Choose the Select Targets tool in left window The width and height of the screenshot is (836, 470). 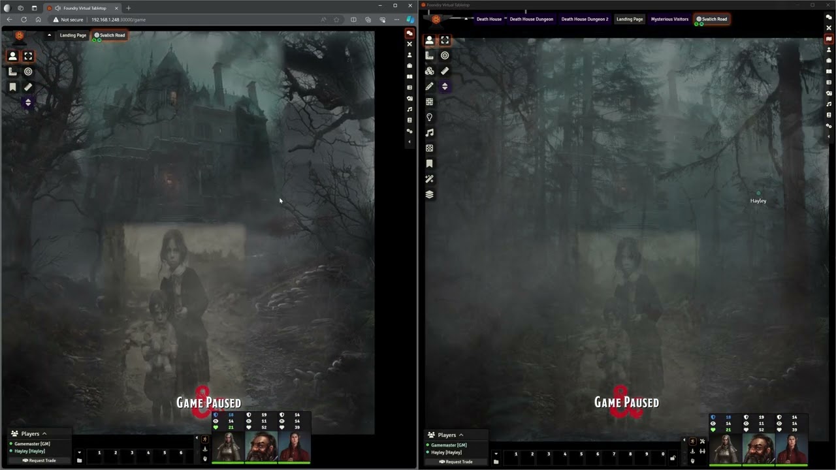pos(28,72)
